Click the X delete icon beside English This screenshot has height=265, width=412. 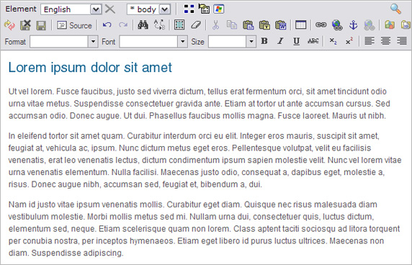tap(109, 9)
